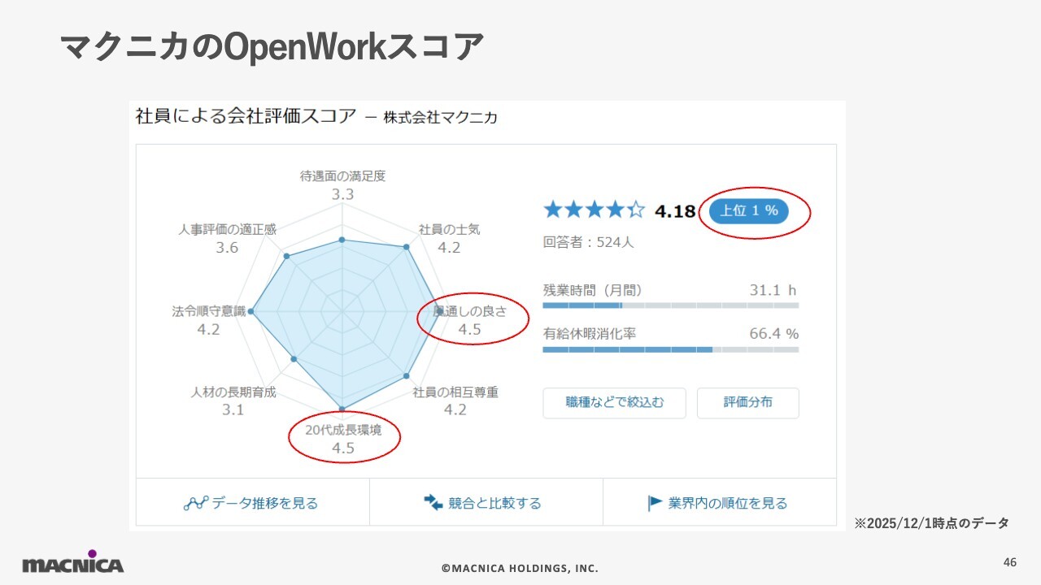Click the industry ranking flag icon
The height and width of the screenshot is (585, 1041).
[x=655, y=503]
